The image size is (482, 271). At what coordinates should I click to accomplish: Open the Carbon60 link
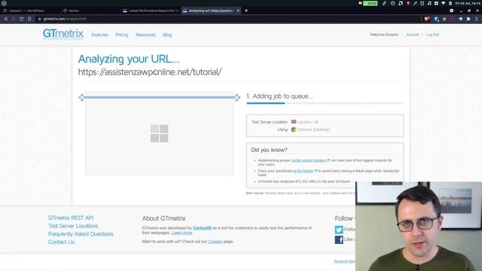pos(202,228)
